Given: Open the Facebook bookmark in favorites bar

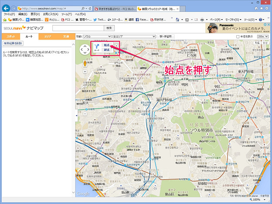Looking at the screenshot, I should (142, 20).
